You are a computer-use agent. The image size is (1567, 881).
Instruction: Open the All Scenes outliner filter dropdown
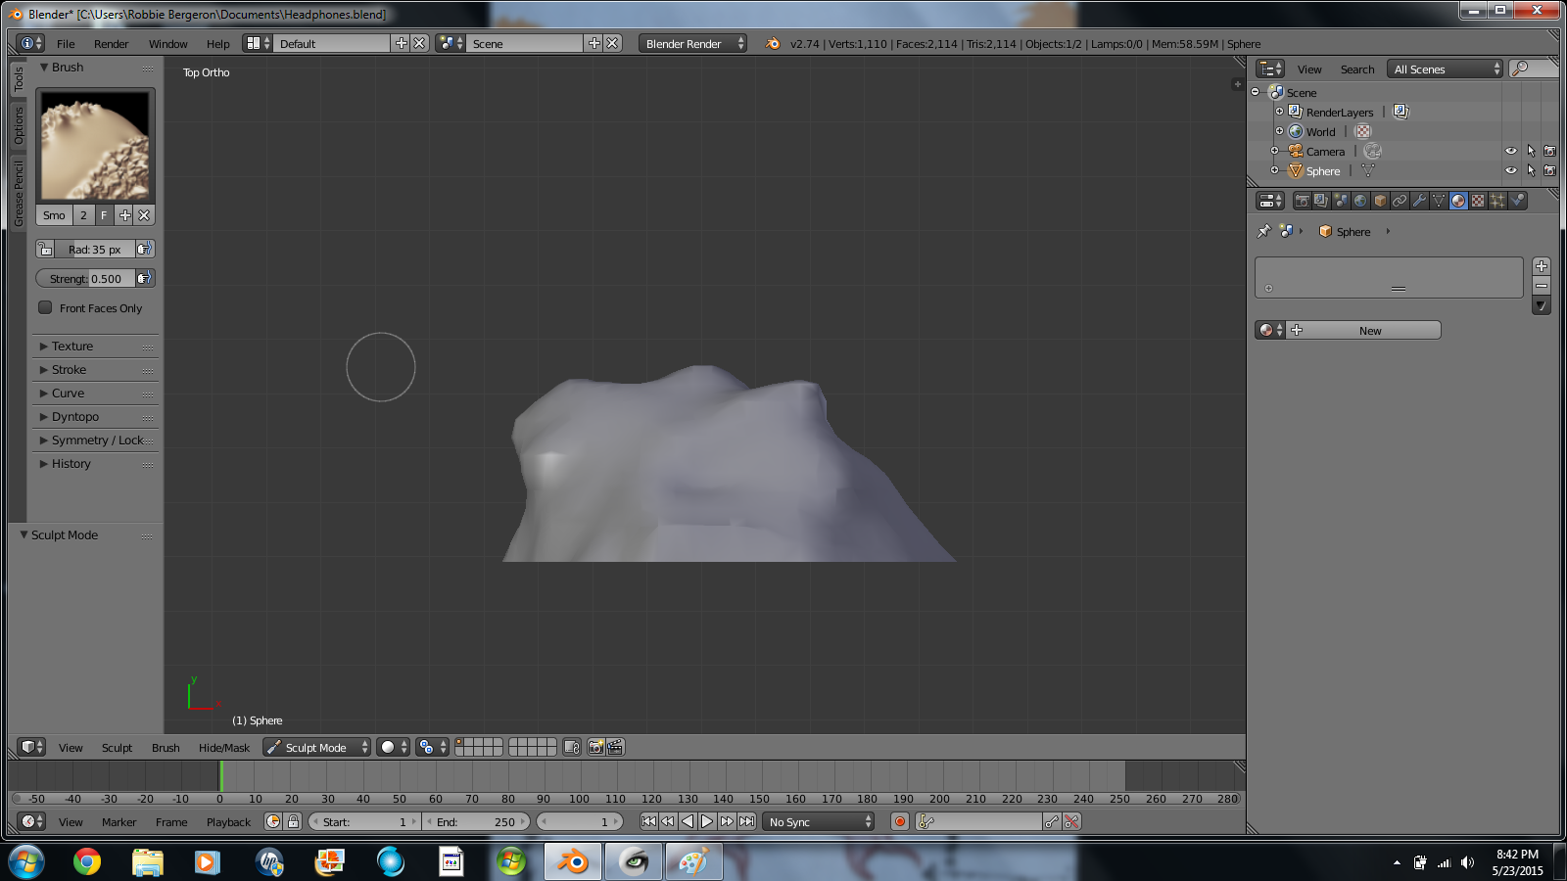[x=1447, y=70]
